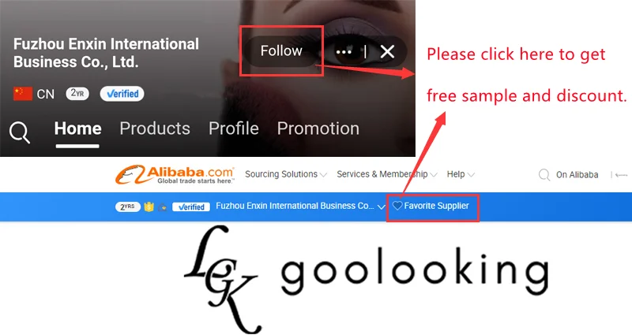Click the Verified badge in blue bar

pyautogui.click(x=191, y=207)
